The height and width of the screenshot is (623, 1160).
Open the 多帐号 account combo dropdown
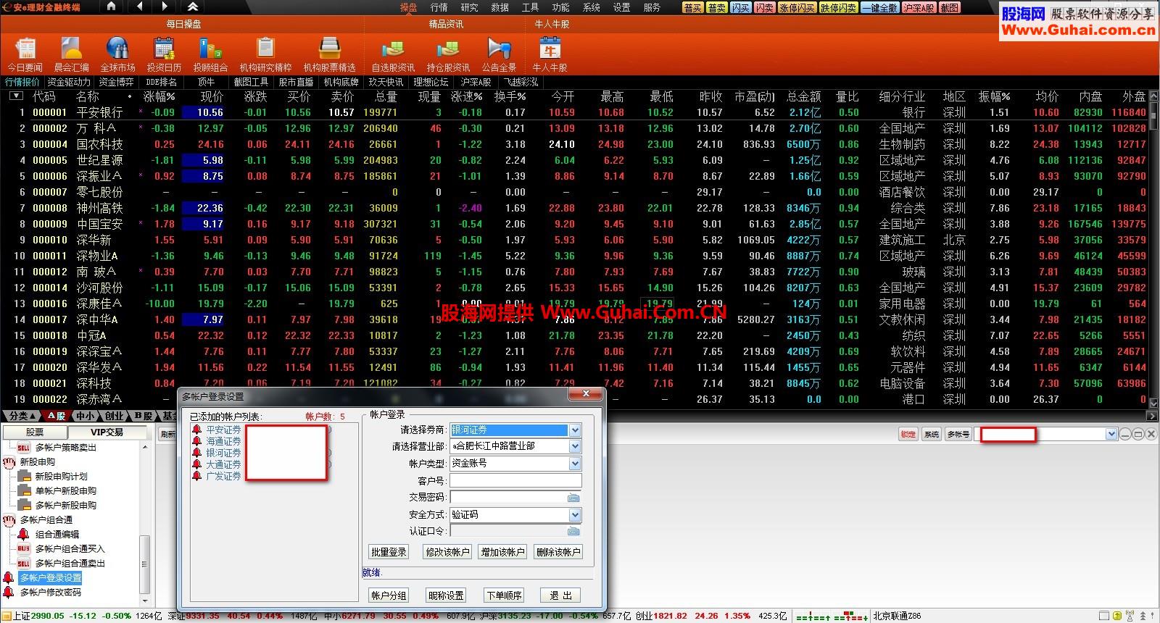(x=1111, y=434)
